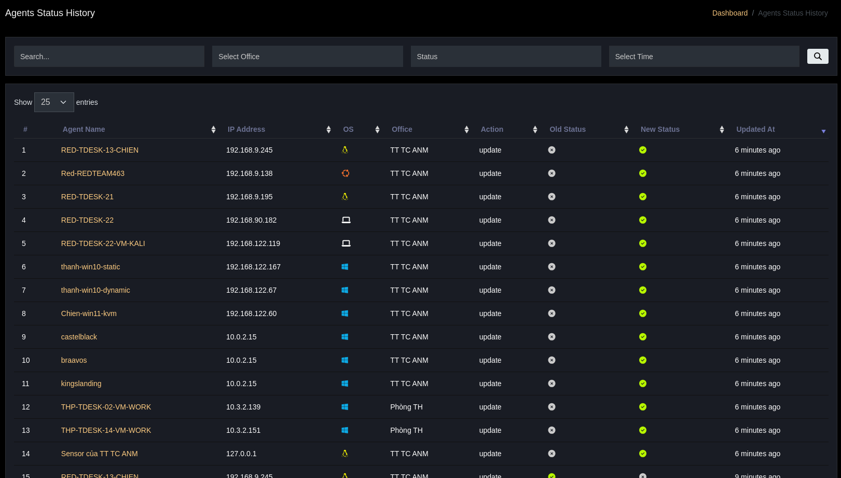
Task: Click new status icon for thanh-win10-static
Action: tap(643, 267)
